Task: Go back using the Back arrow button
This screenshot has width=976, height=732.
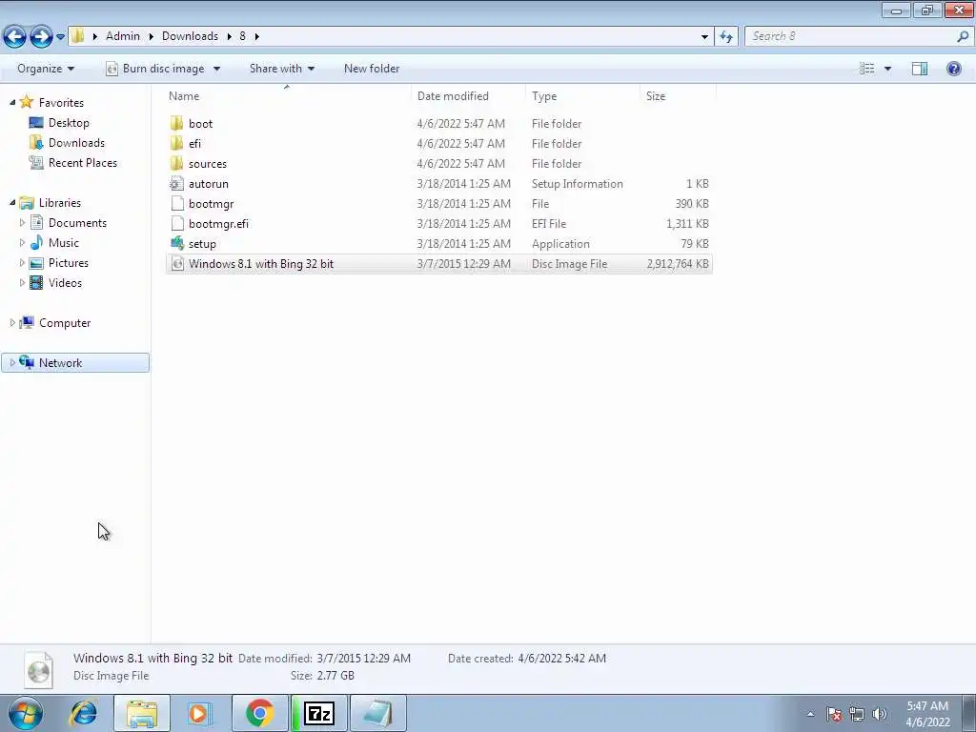Action: (x=14, y=36)
